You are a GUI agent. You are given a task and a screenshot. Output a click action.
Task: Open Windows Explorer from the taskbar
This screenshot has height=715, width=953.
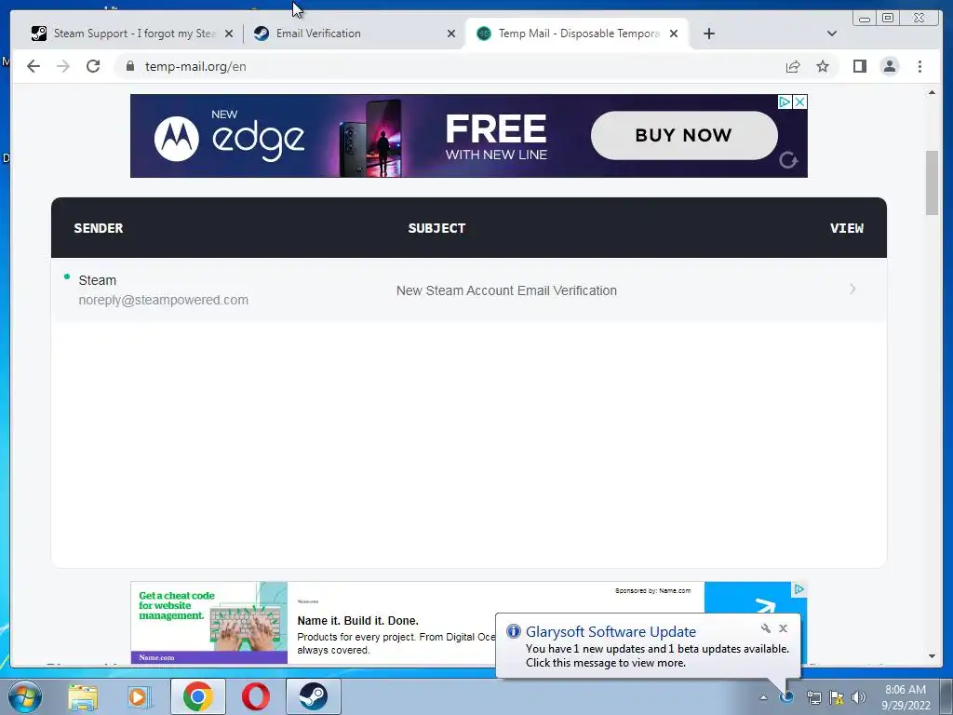pyautogui.click(x=83, y=696)
